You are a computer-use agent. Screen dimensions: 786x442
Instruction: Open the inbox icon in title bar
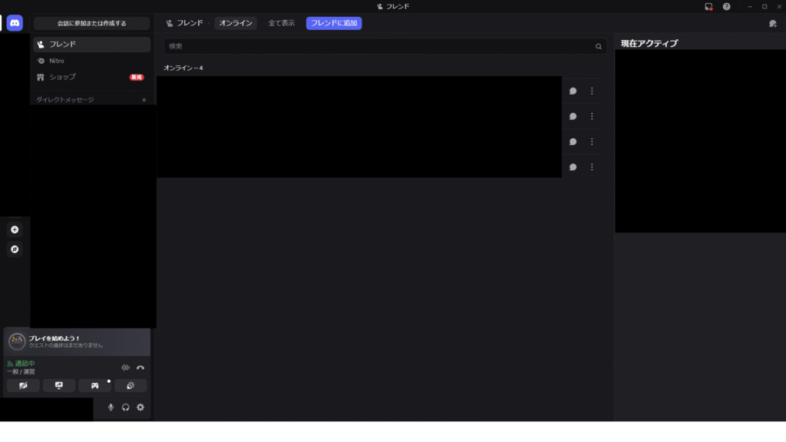click(708, 7)
